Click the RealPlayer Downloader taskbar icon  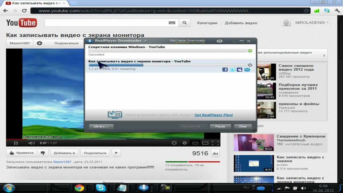click(x=144, y=188)
